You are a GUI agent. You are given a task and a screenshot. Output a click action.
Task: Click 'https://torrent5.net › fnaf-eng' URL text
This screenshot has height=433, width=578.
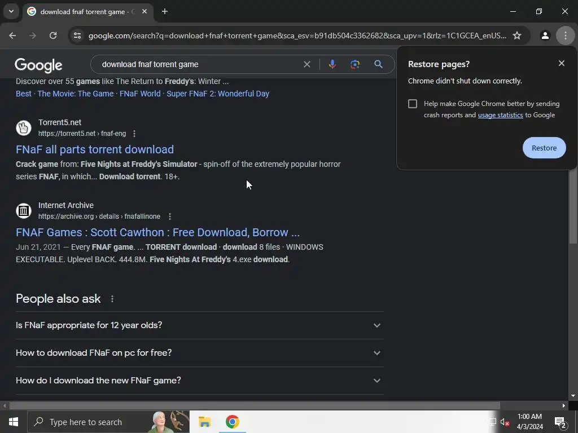click(82, 134)
